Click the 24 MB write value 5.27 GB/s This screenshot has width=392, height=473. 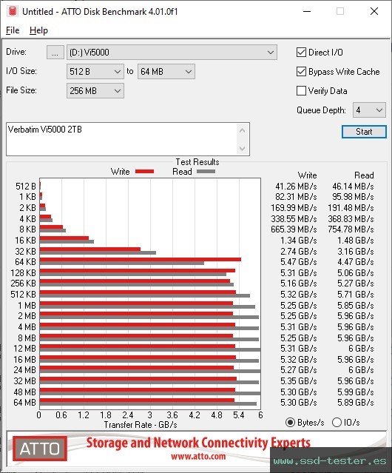tap(299, 370)
